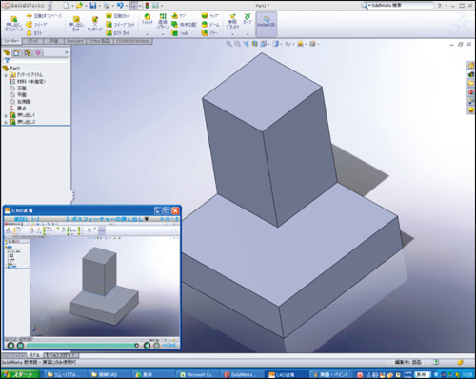The height and width of the screenshot is (379, 476).
Task: Toggle the rebuild traffic light icon
Action: (x=147, y=6)
